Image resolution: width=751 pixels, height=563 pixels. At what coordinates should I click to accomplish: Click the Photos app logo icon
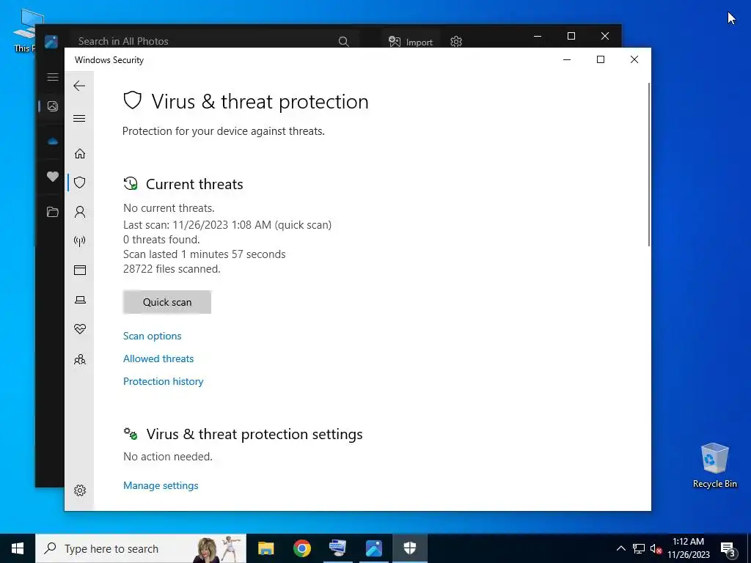click(51, 41)
